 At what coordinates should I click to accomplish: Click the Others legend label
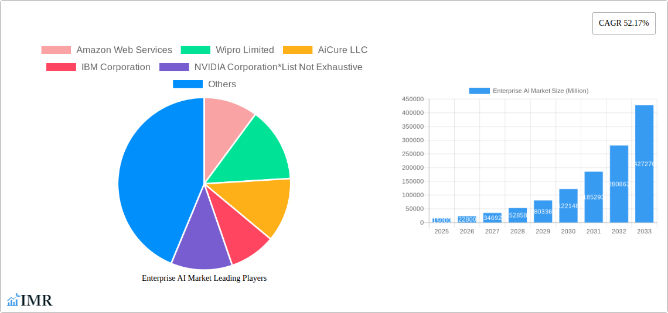[x=222, y=84]
